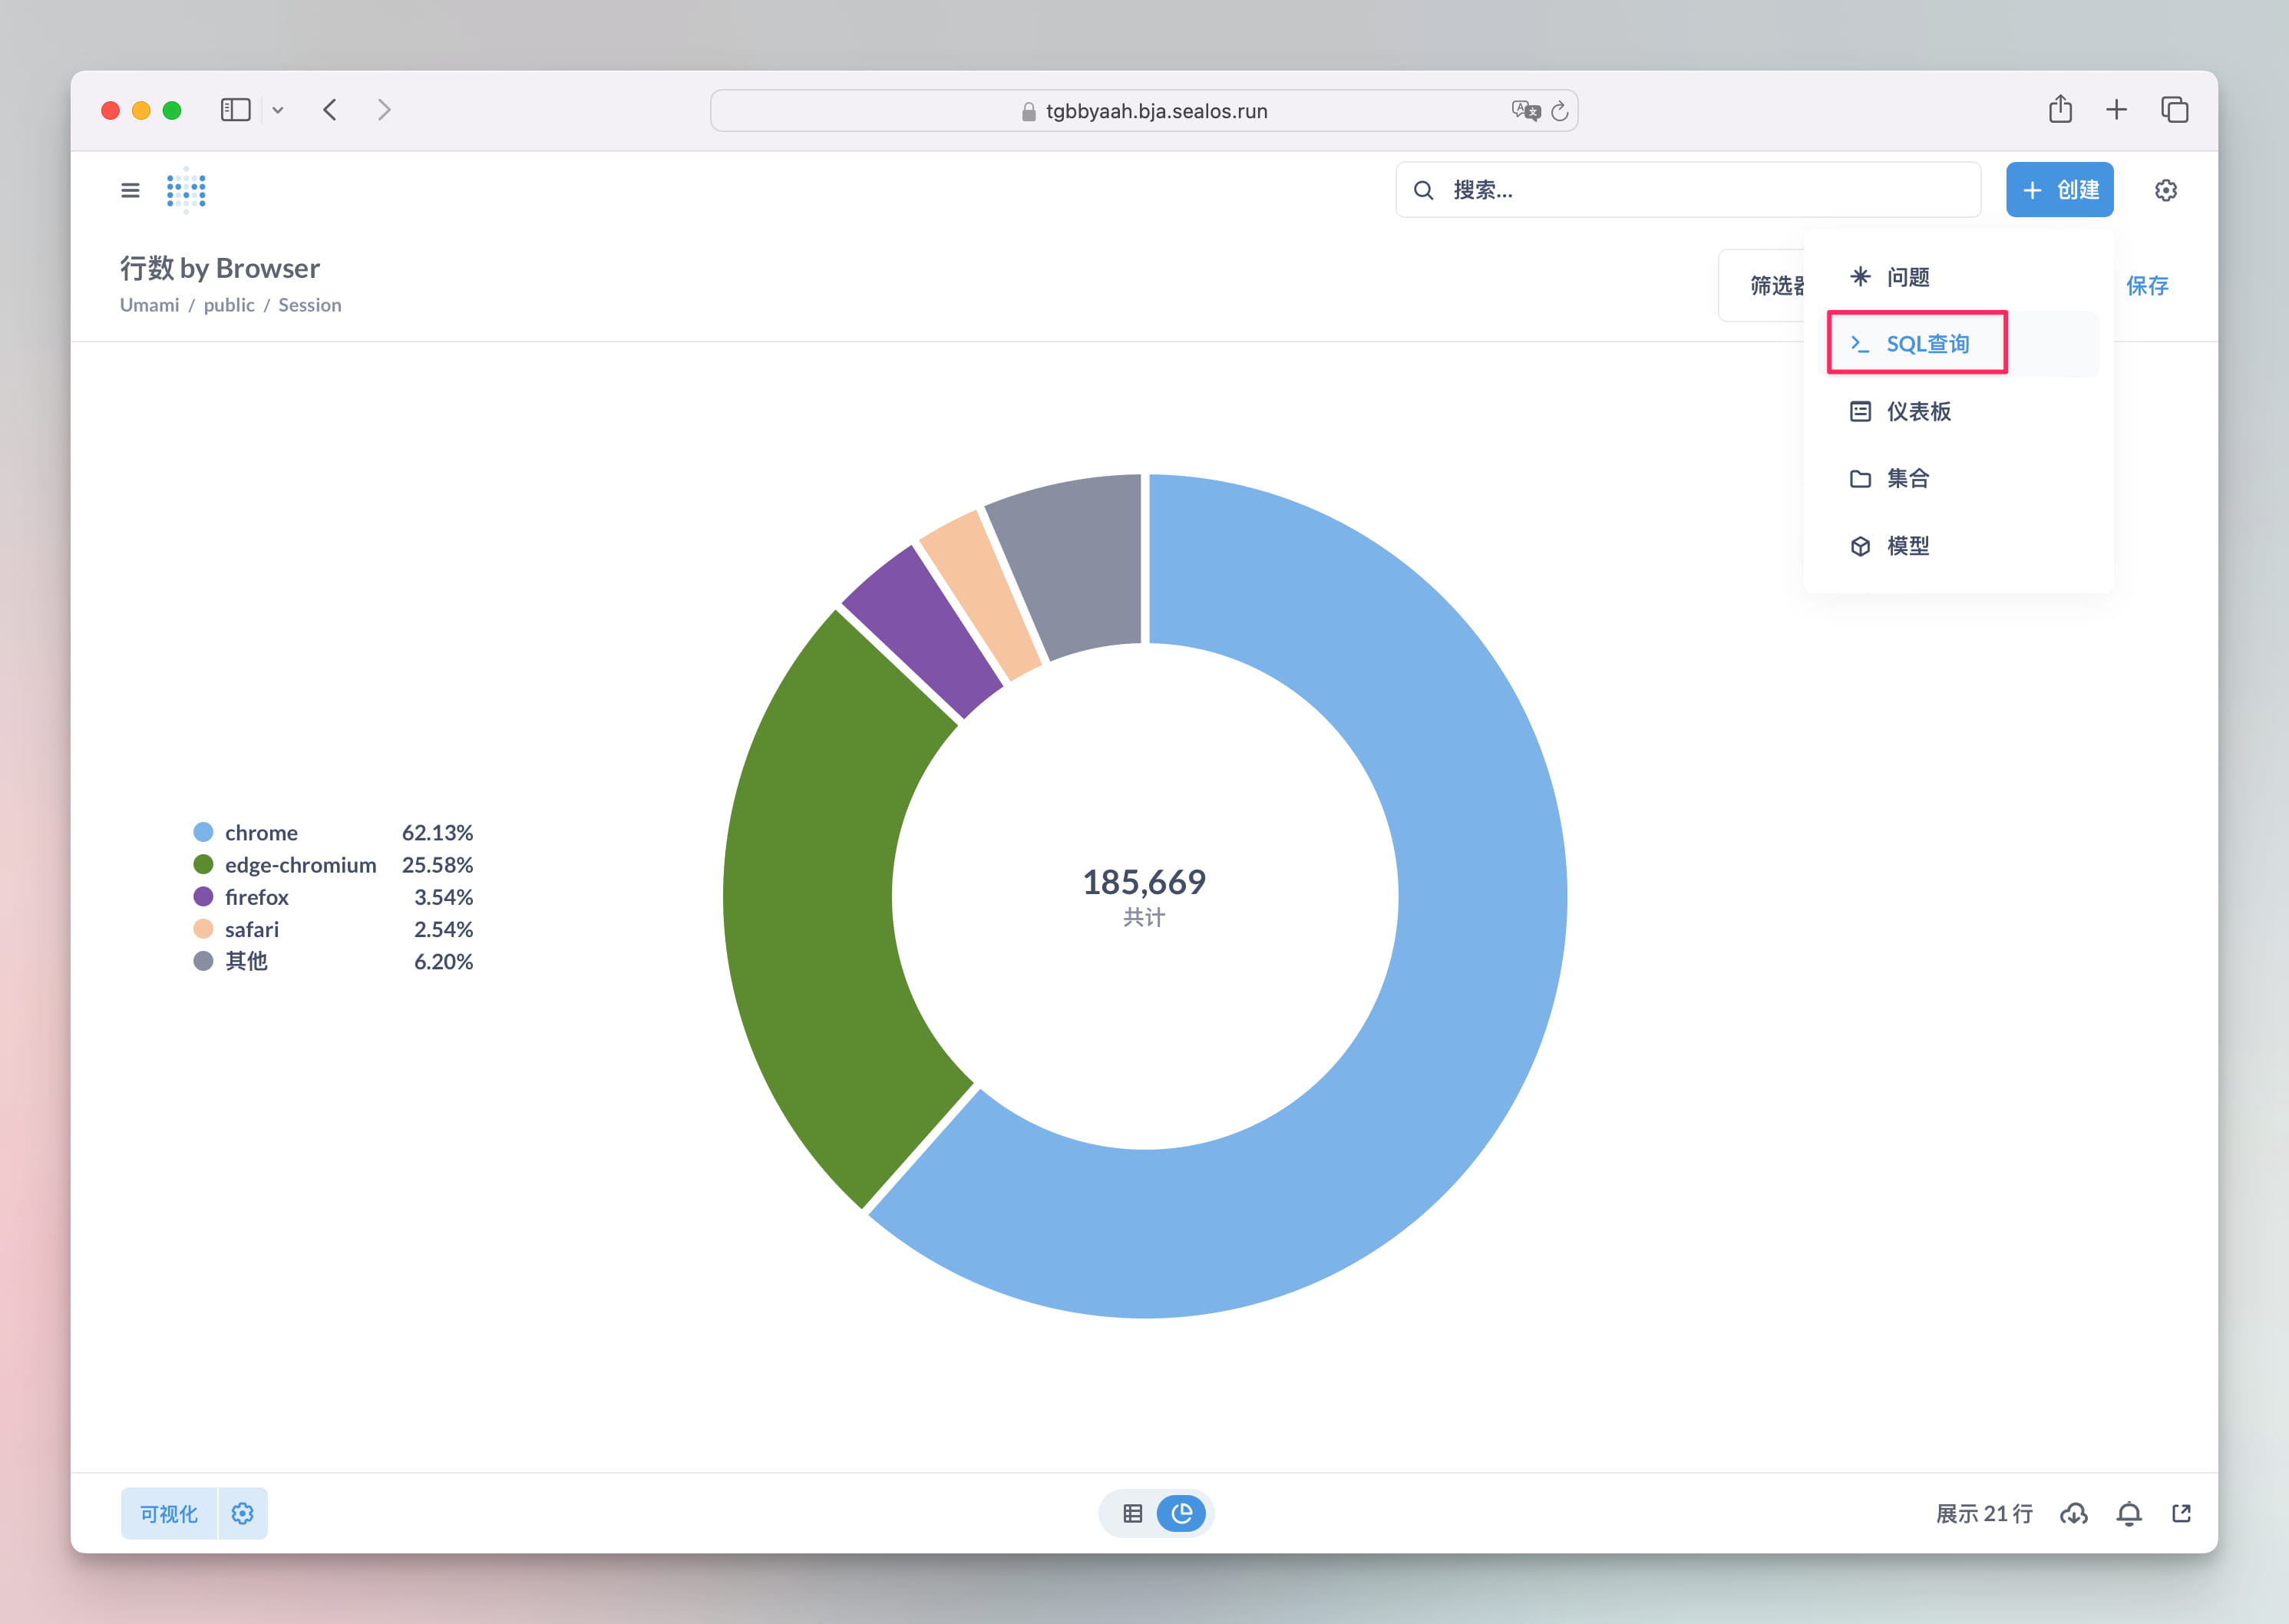
Task: Choose 仪表板 in the create menu
Action: pyautogui.click(x=1917, y=411)
